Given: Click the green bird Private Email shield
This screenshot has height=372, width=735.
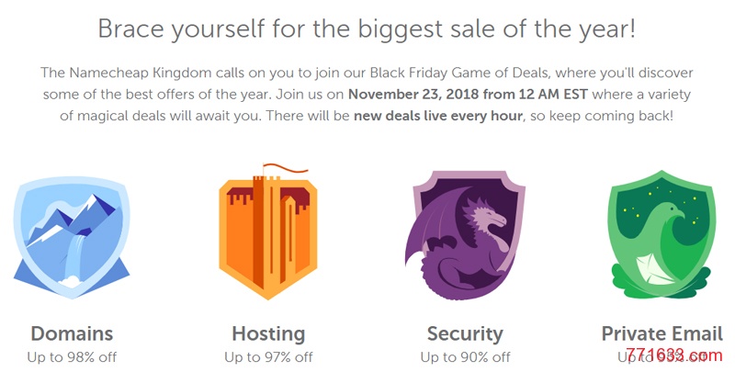Looking at the screenshot, I should (661, 235).
